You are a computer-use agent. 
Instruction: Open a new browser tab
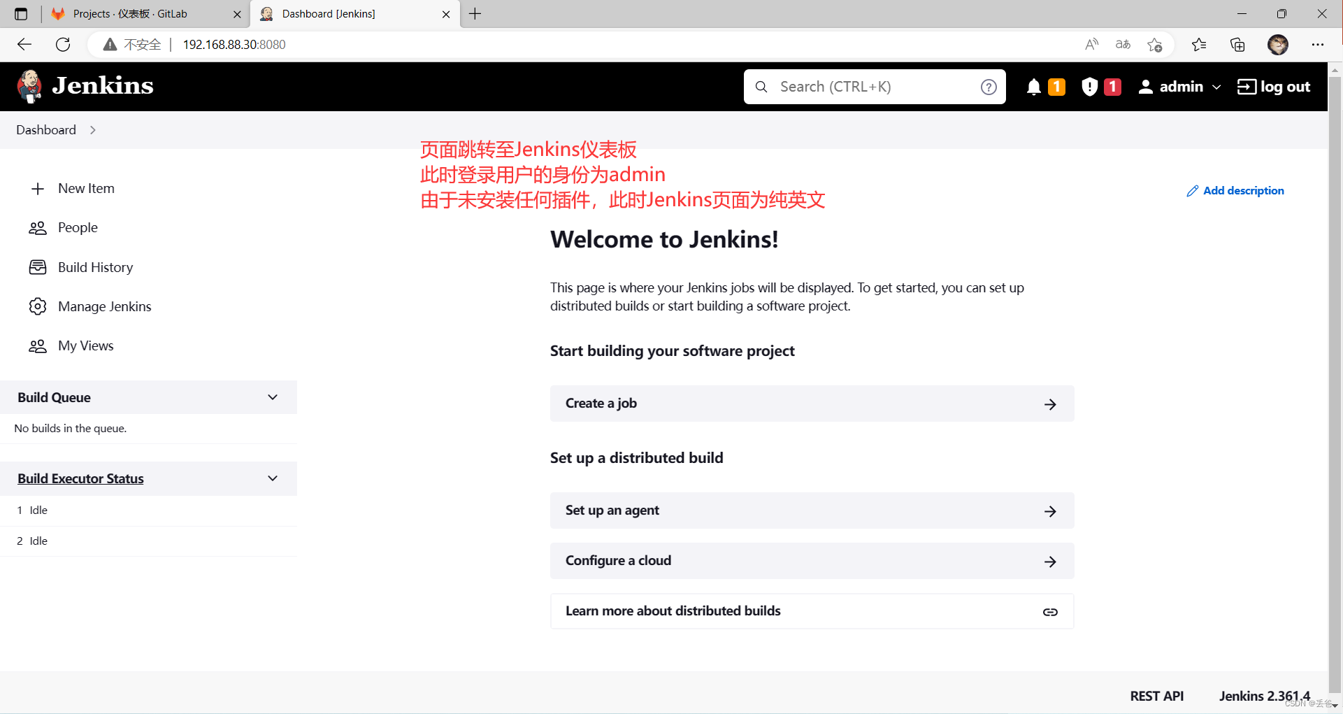(475, 14)
